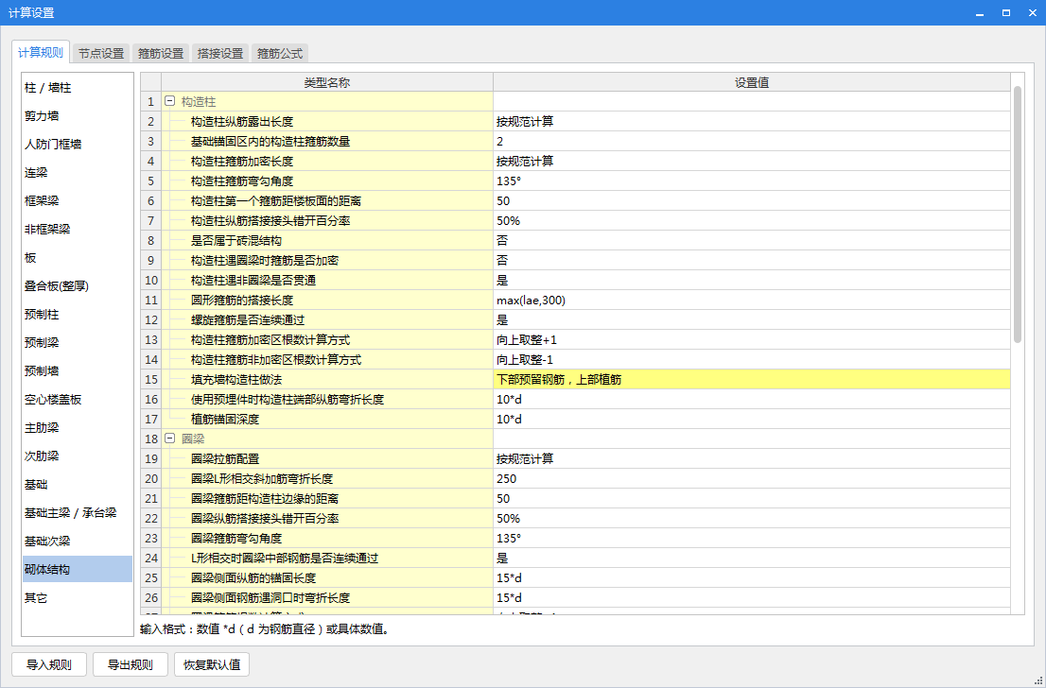Screen dimensions: 1046x688
Task: Choose 框架梁 in the sidebar
Action: [x=78, y=201]
